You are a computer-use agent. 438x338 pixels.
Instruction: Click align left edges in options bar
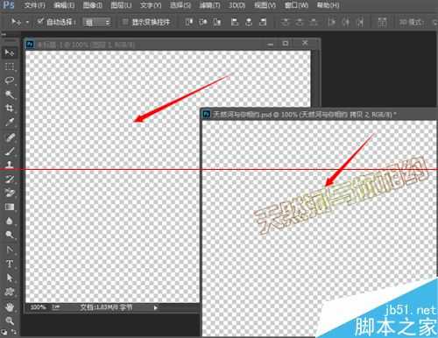(x=235, y=22)
